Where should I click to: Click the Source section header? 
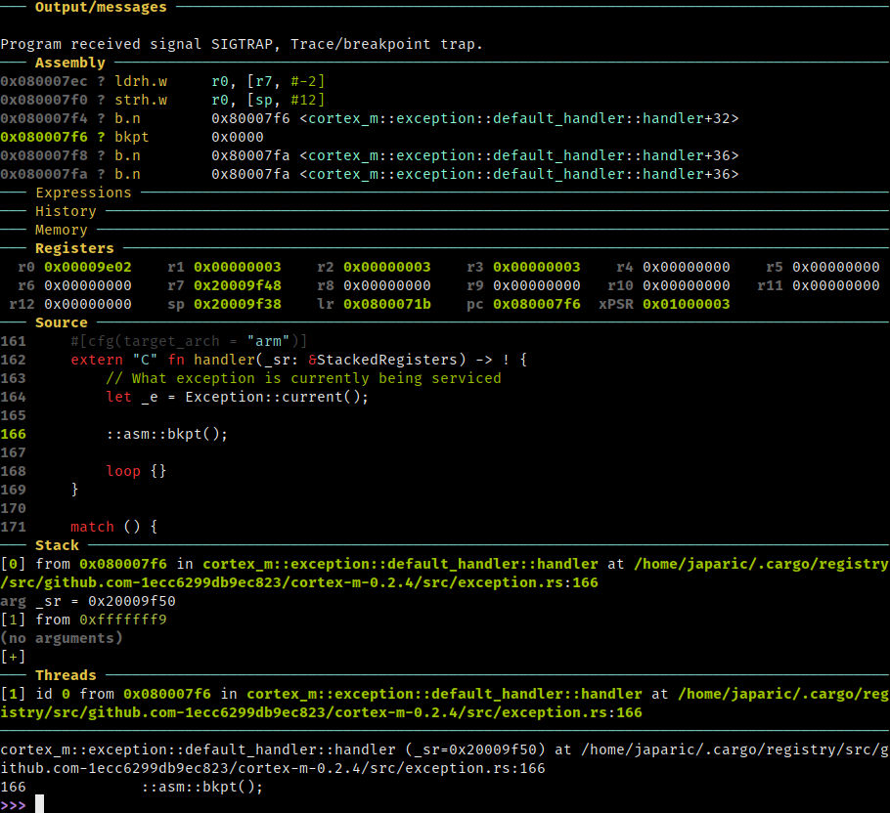[62, 322]
